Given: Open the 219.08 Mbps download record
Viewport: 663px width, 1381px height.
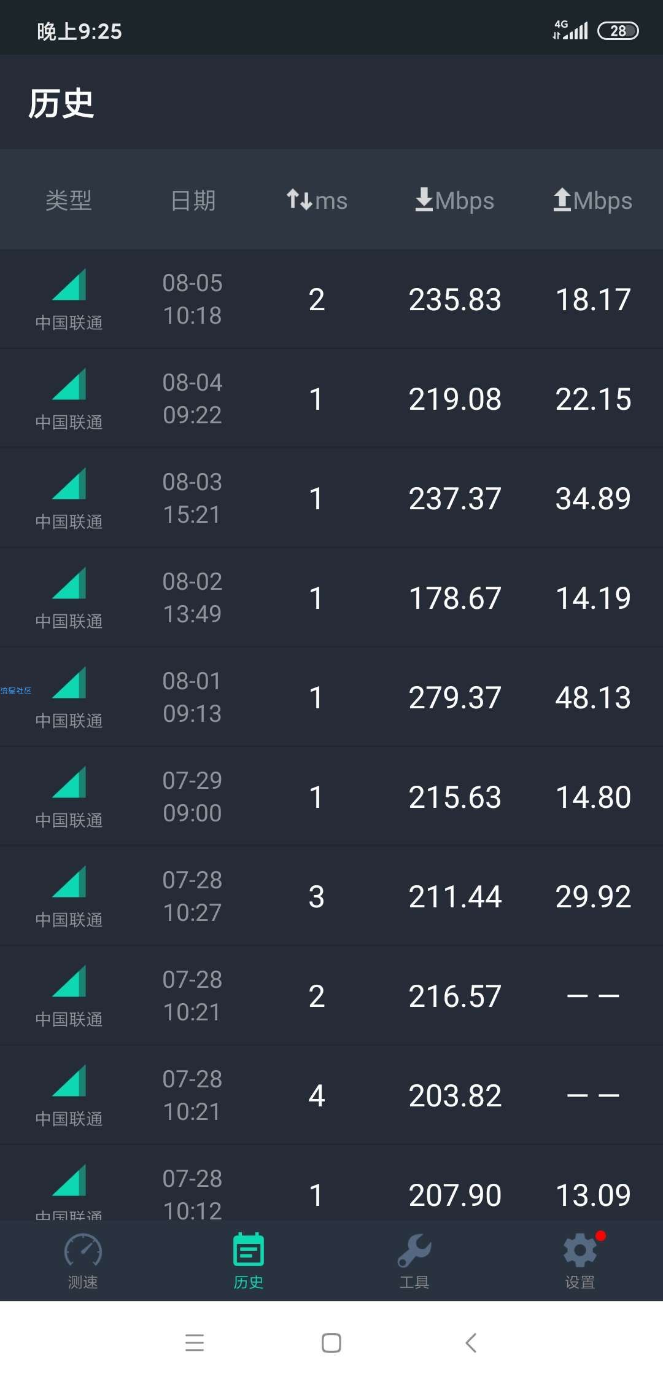Looking at the screenshot, I should pos(331,399).
